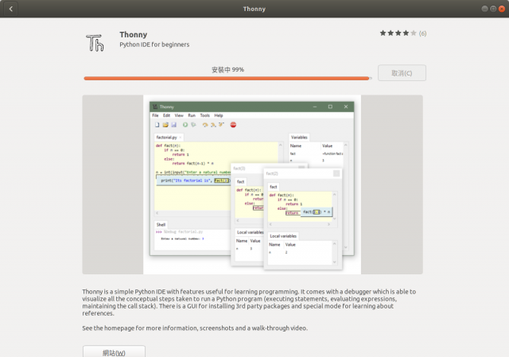The height and width of the screenshot is (357, 509).
Task: Minimize the software center window
Action: pos(484,9)
